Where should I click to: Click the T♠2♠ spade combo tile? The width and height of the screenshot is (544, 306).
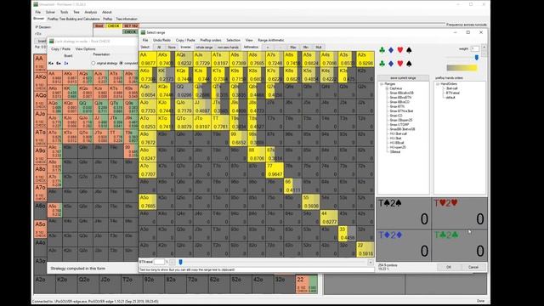(404, 213)
